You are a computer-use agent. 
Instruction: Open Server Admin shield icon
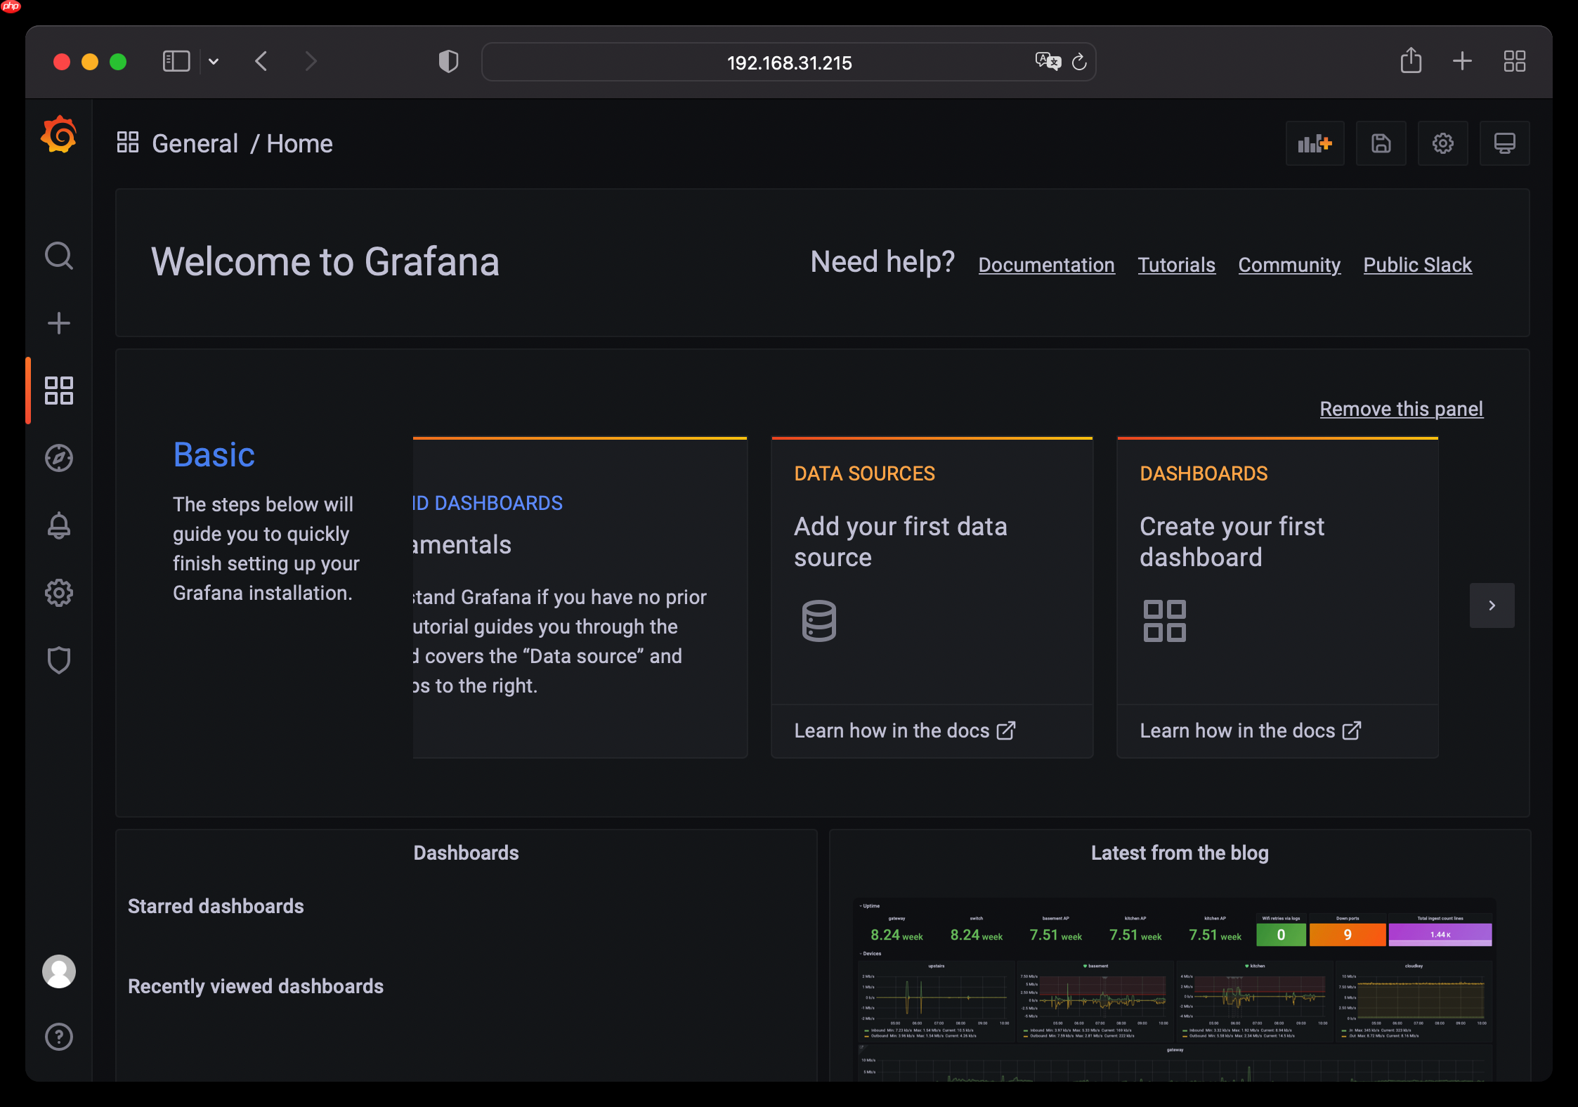click(59, 660)
